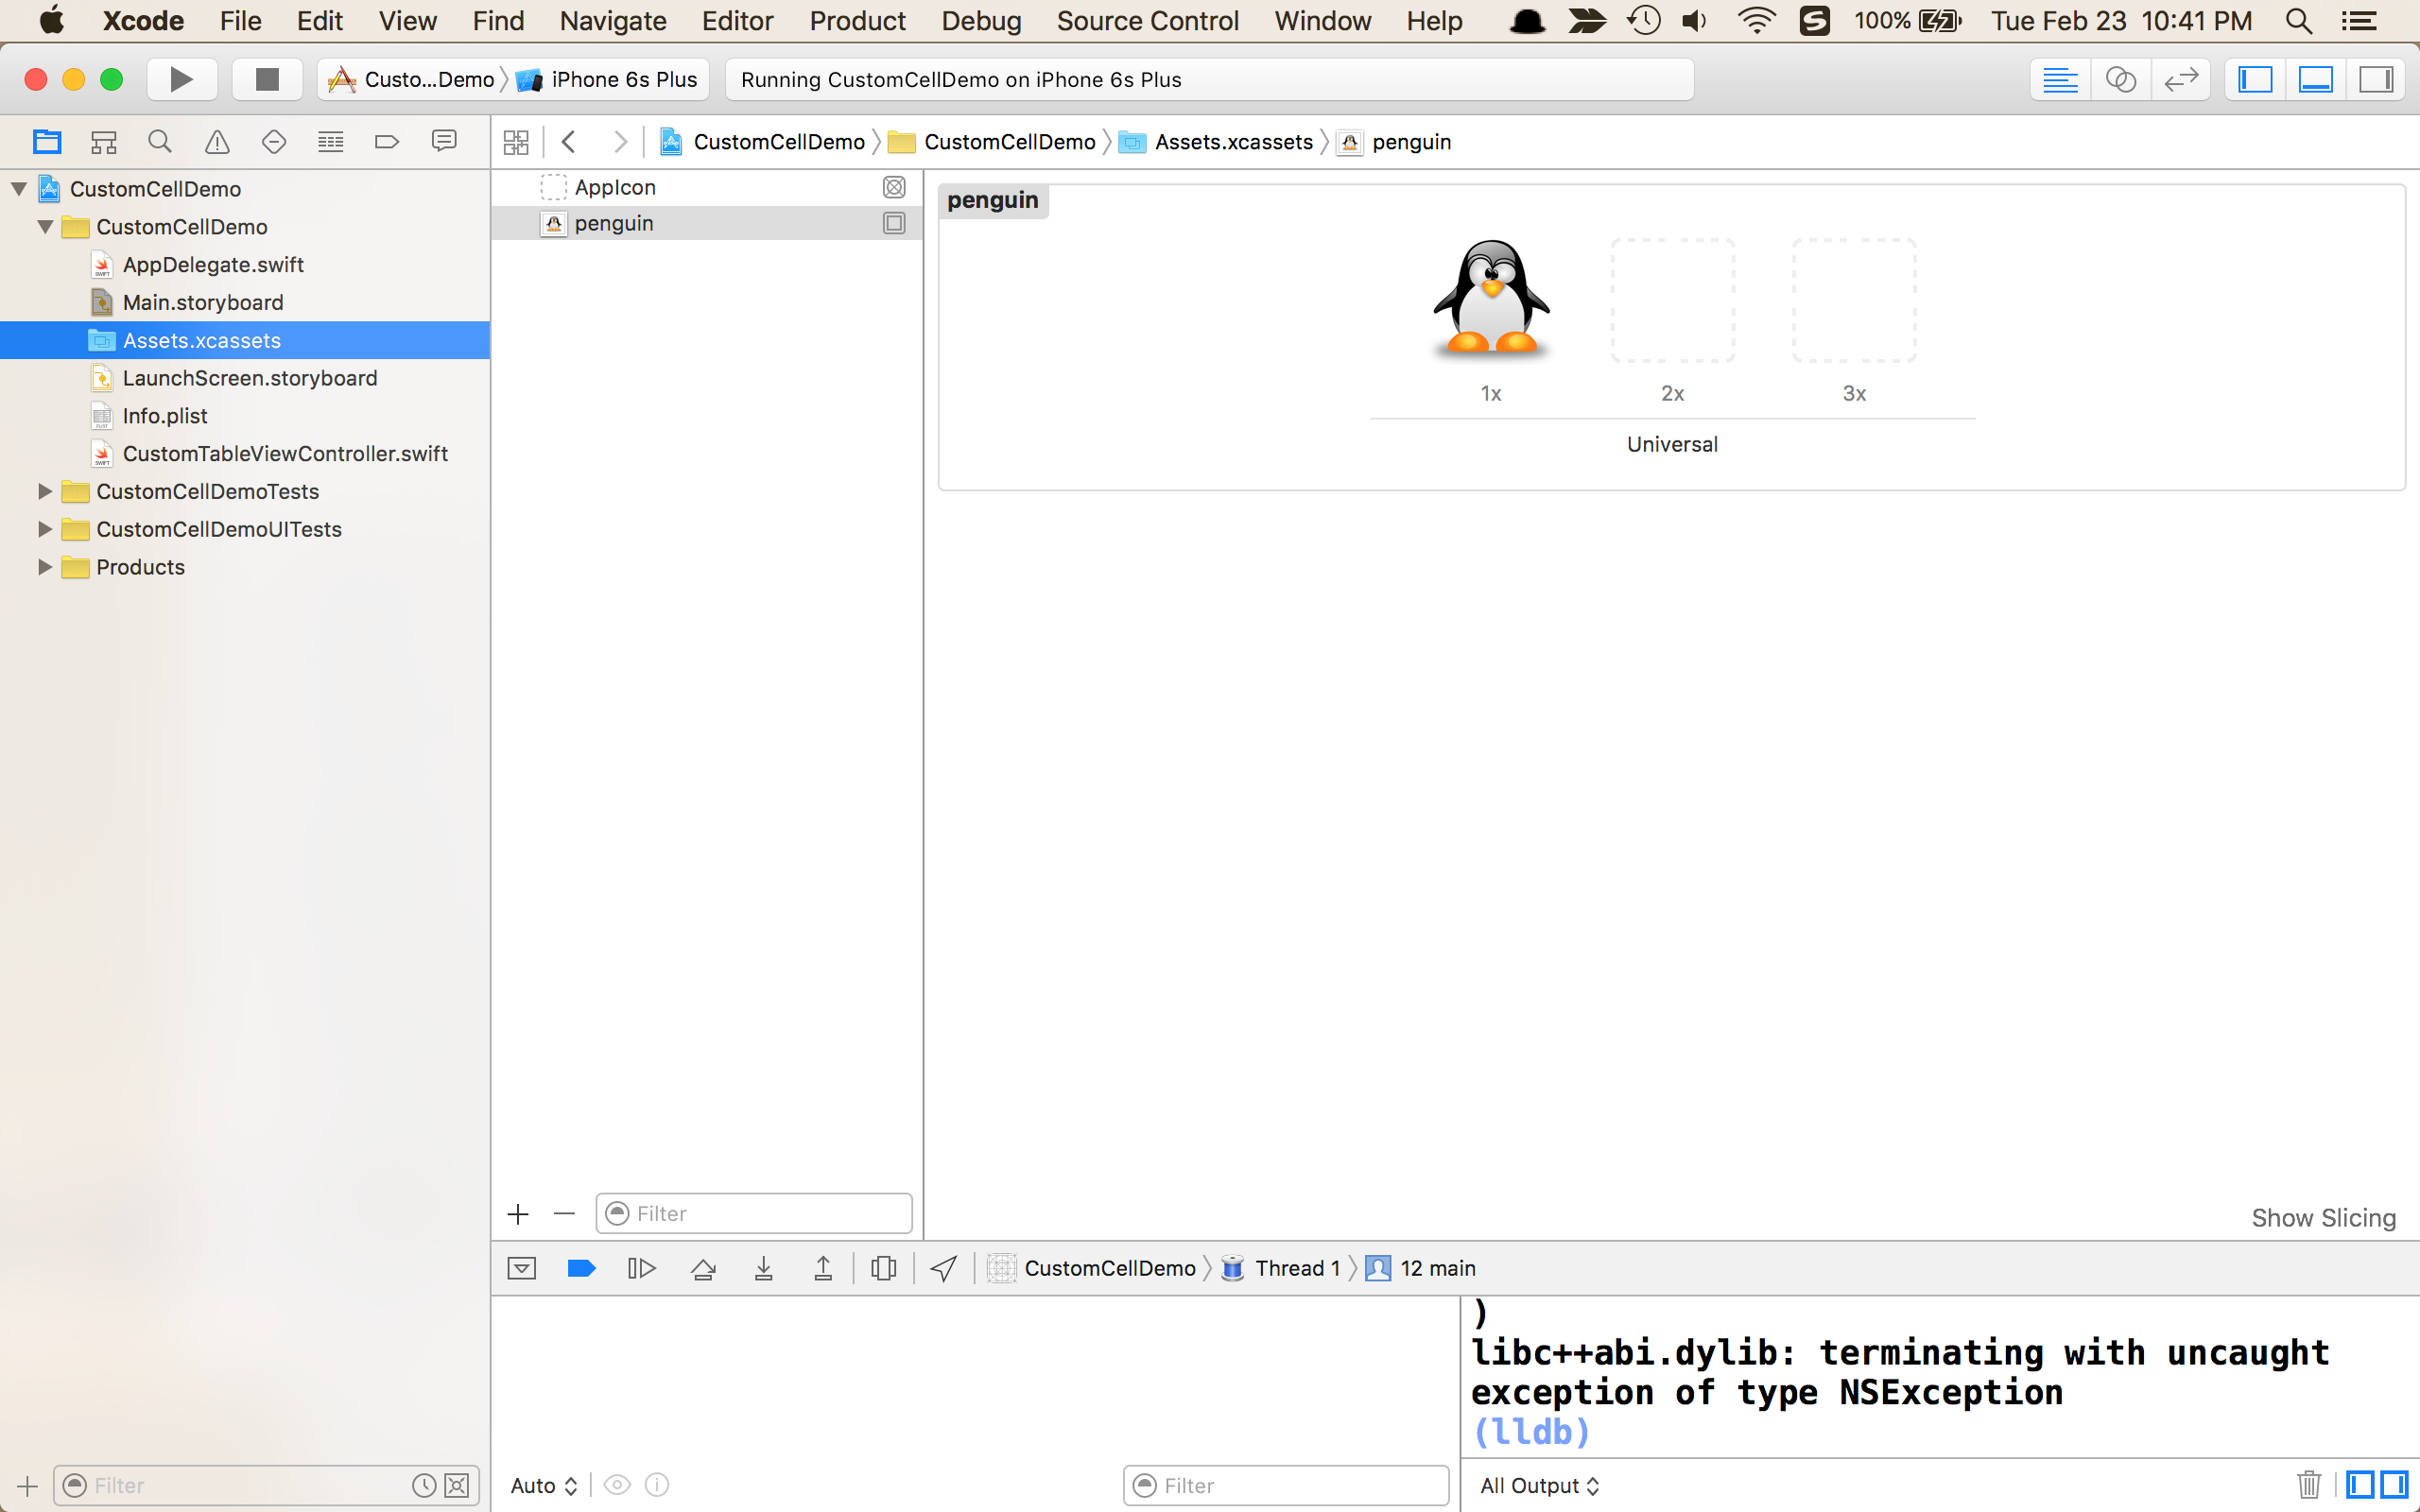This screenshot has width=2420, height=1512.
Task: Open the Issue navigator warning icon
Action: click(x=217, y=142)
